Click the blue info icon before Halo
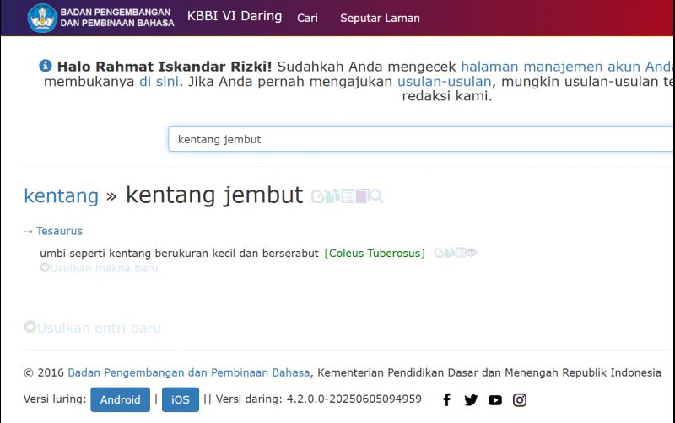The height and width of the screenshot is (423, 675). 46,66
